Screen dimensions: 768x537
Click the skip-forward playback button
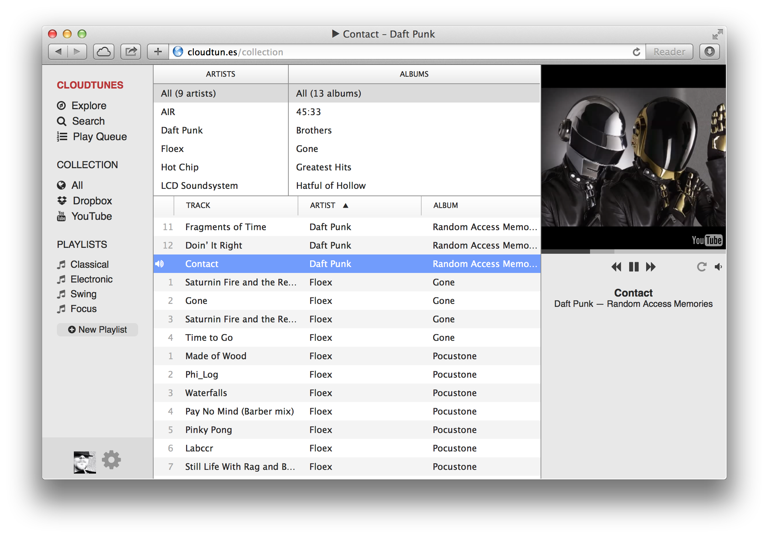652,267
